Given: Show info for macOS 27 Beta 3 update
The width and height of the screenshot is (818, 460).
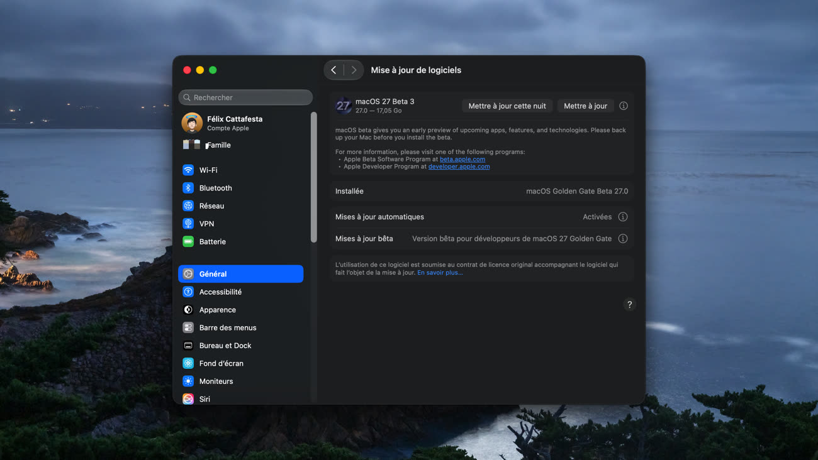Looking at the screenshot, I should click(x=624, y=106).
